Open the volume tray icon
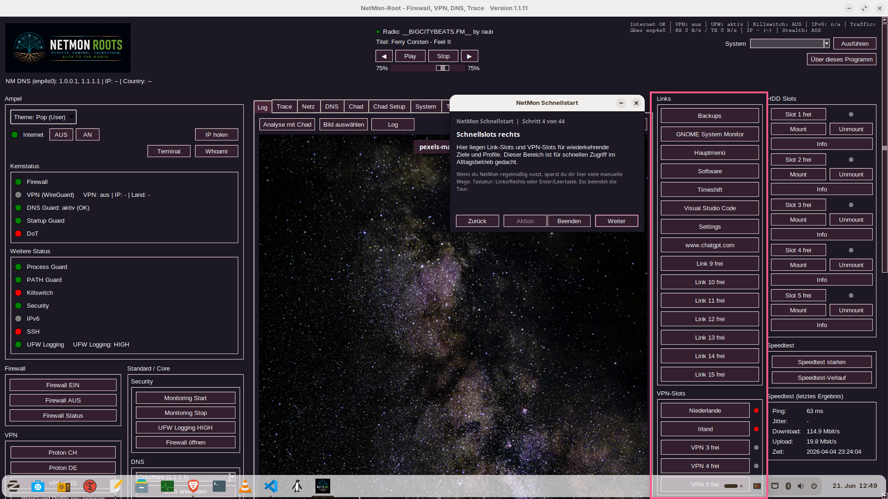 coord(801,486)
